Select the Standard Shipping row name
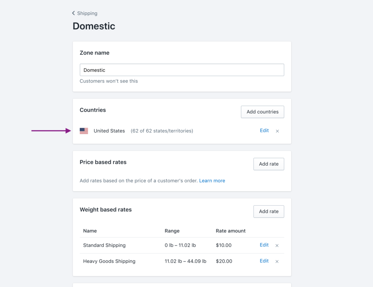Image resolution: width=373 pixels, height=287 pixels. click(104, 245)
